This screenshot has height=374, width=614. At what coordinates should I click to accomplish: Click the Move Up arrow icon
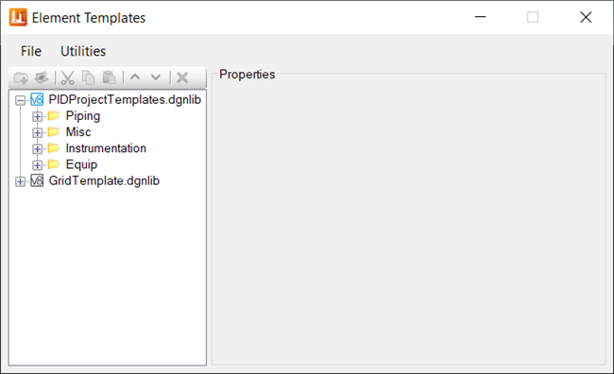click(135, 77)
